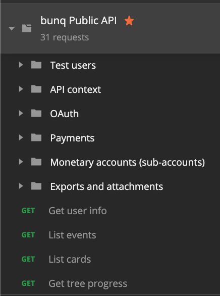Screen dimensions: 220x296
Task: Open the Payments folder label
Action: 72,138
